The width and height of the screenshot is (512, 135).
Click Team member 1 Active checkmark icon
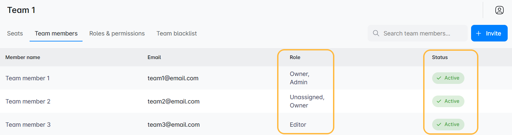click(439, 78)
